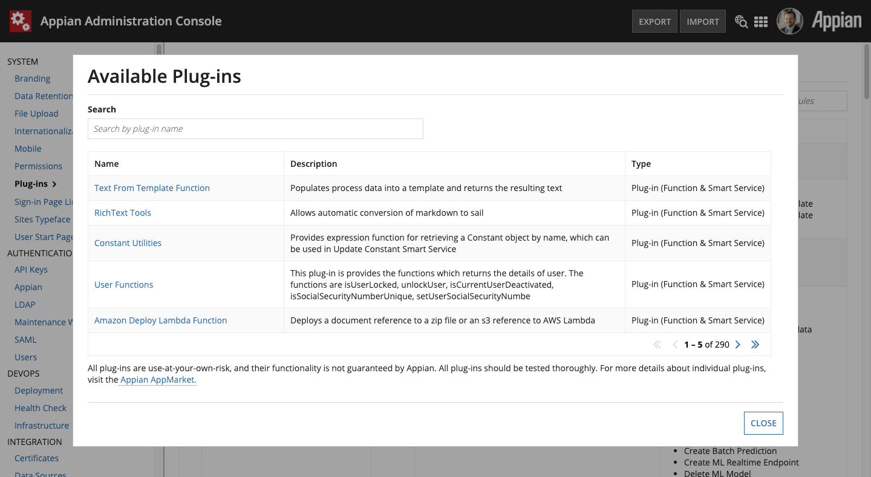Open the RichText Tools plug-in
The width and height of the screenshot is (871, 477).
coord(123,213)
